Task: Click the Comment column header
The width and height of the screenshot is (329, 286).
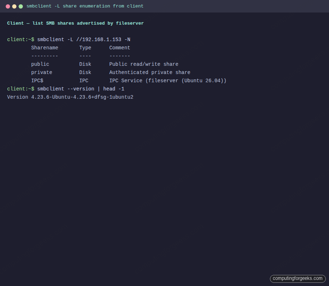Action: click(119, 48)
